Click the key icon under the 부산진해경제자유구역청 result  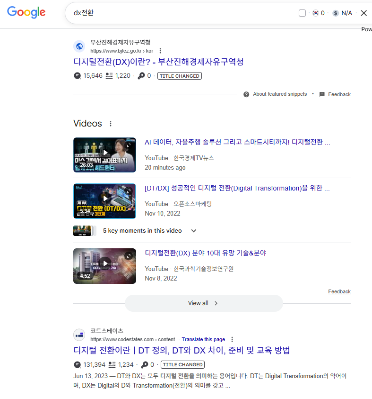(141, 76)
